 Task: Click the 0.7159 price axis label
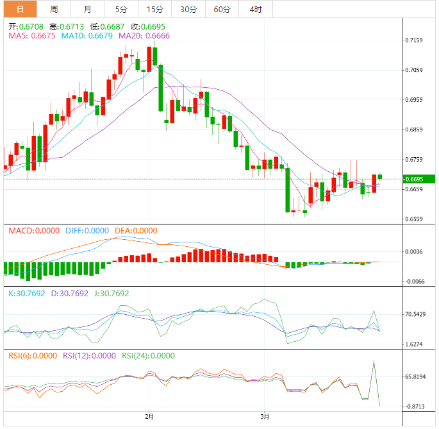coord(414,40)
